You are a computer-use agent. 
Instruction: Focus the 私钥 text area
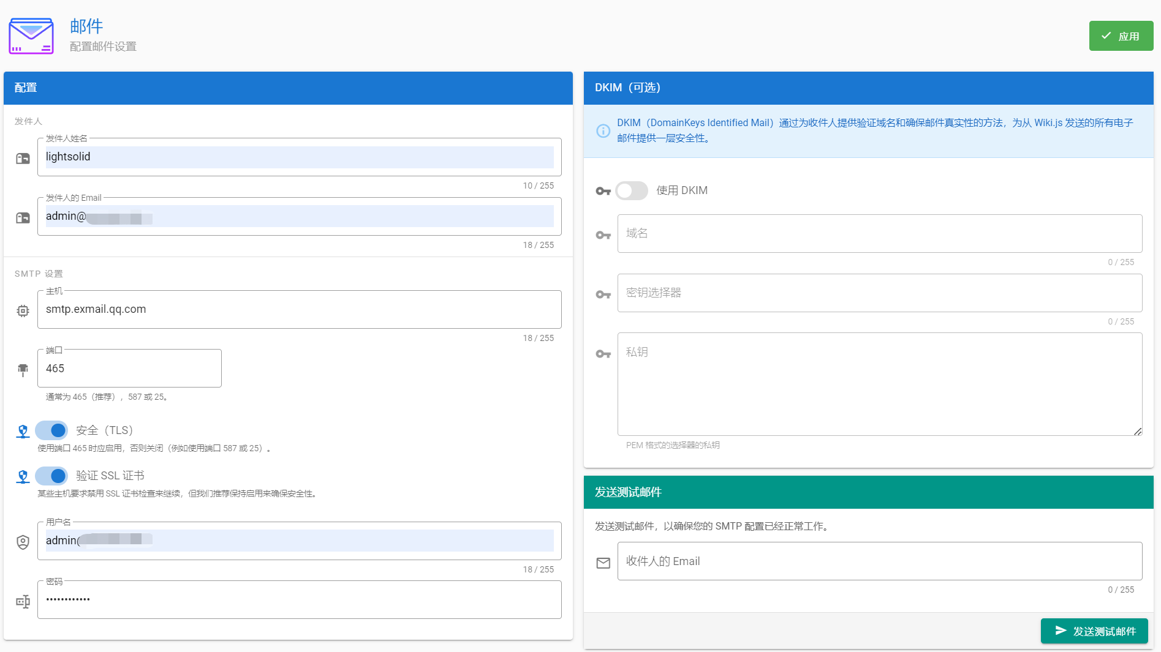point(880,384)
